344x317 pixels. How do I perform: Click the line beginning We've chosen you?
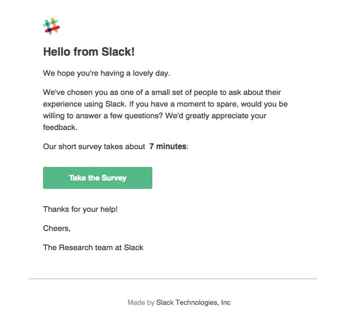pos(162,93)
